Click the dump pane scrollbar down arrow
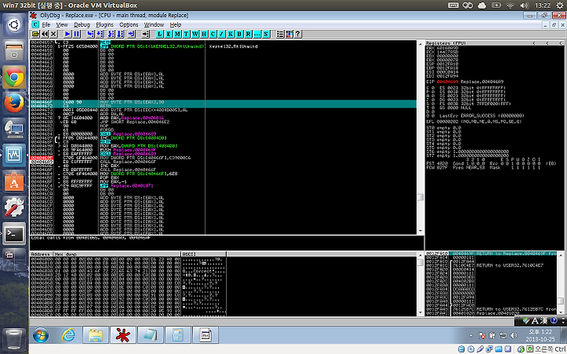Screen dimensions: 567x354 [x=421, y=312]
